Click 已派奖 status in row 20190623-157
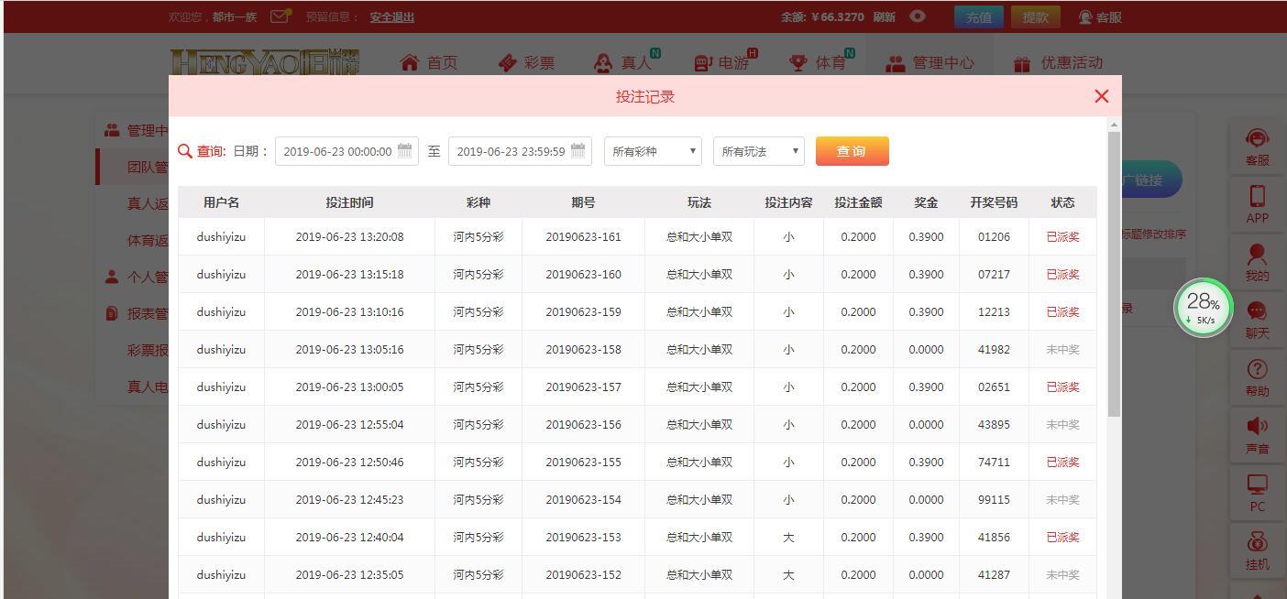The image size is (1287, 599). 1062,387
